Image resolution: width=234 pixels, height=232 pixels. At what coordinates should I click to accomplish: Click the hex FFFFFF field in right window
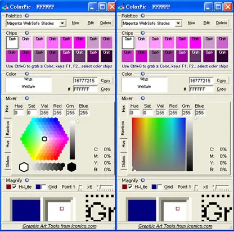click(201, 89)
